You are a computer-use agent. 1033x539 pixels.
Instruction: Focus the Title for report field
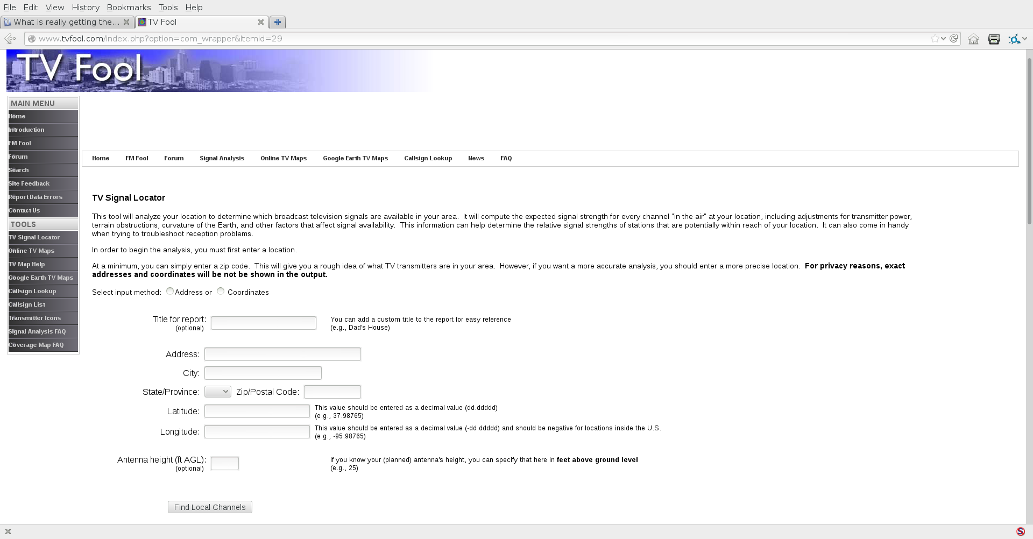tap(264, 323)
